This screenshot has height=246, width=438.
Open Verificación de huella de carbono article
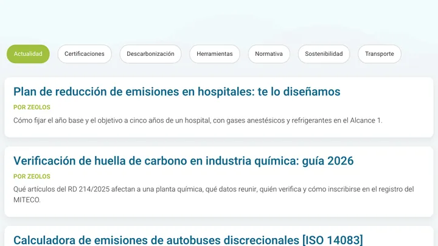click(184, 161)
